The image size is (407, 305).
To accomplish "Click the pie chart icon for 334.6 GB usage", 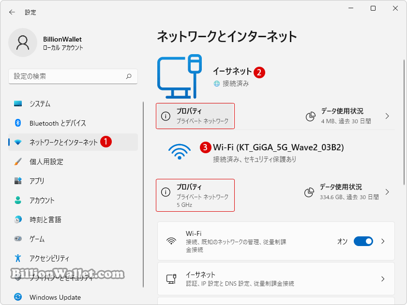I will point(309,192).
